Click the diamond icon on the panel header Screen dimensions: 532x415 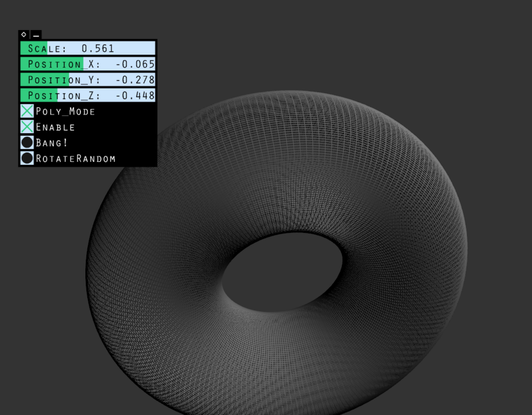click(24, 34)
